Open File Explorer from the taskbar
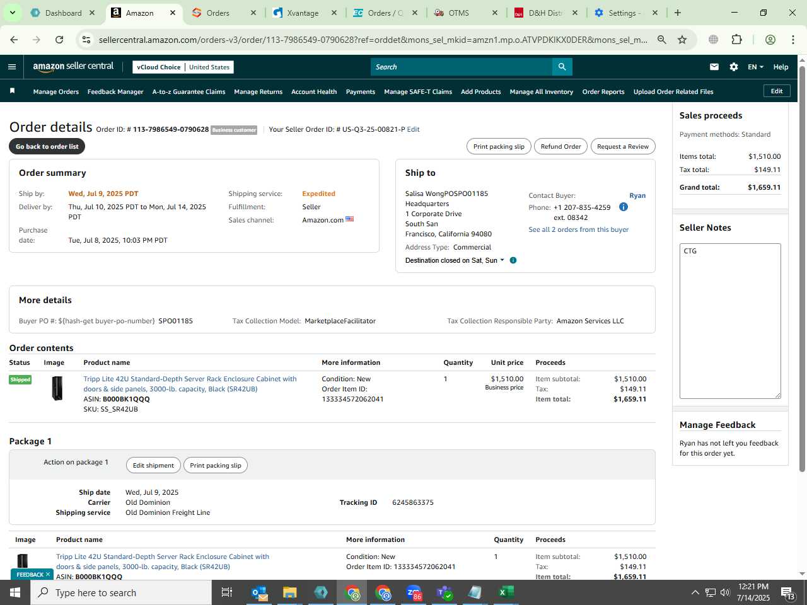 (x=290, y=592)
